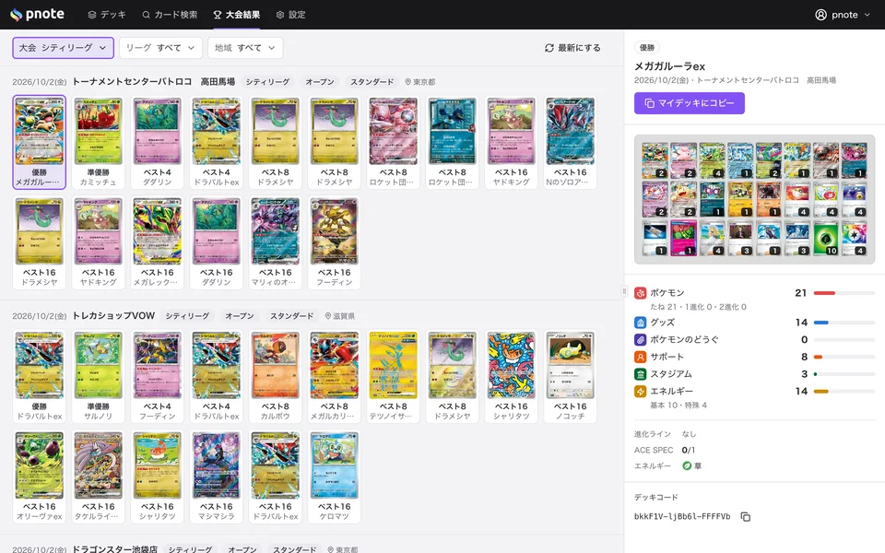Click the basic grass energy card with count 10
This screenshot has height=553, width=885.
click(826, 238)
